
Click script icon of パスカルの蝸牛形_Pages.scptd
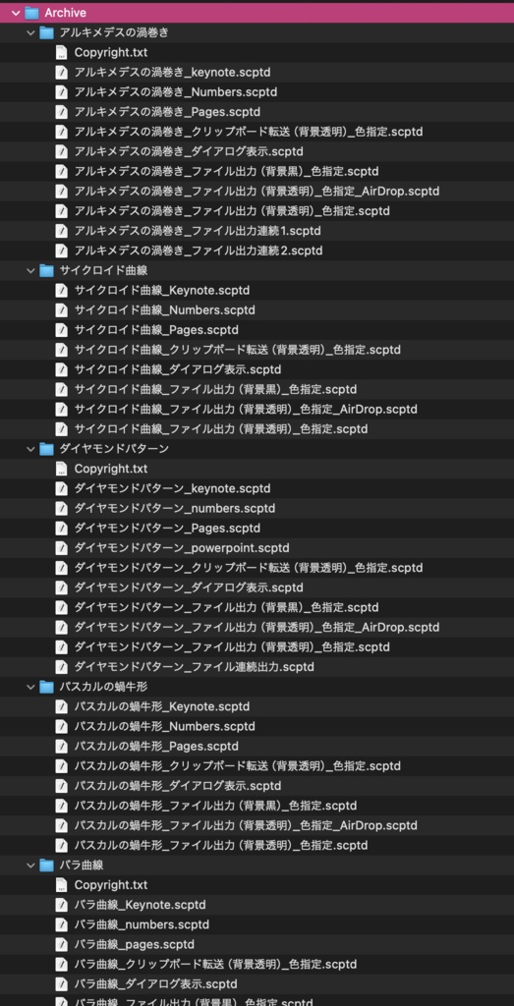(62, 747)
